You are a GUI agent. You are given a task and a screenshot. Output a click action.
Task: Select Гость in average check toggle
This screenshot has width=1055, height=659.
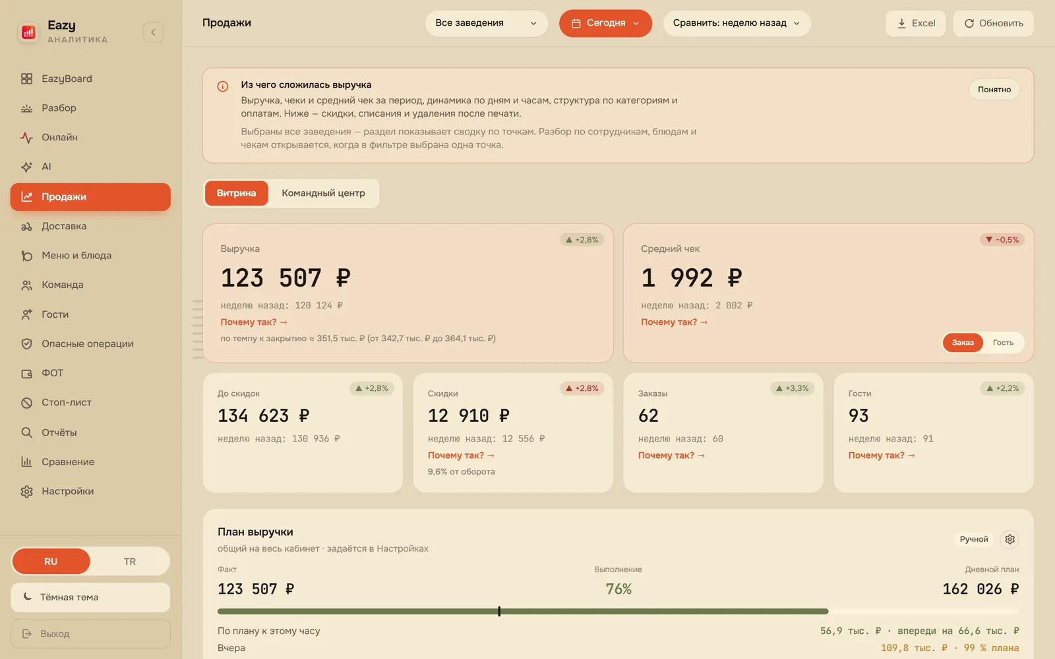coord(1003,343)
